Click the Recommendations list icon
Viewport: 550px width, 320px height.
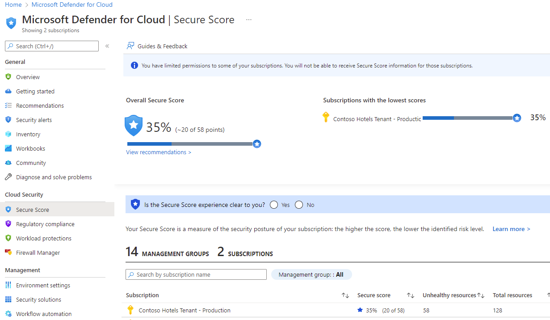[8, 105]
